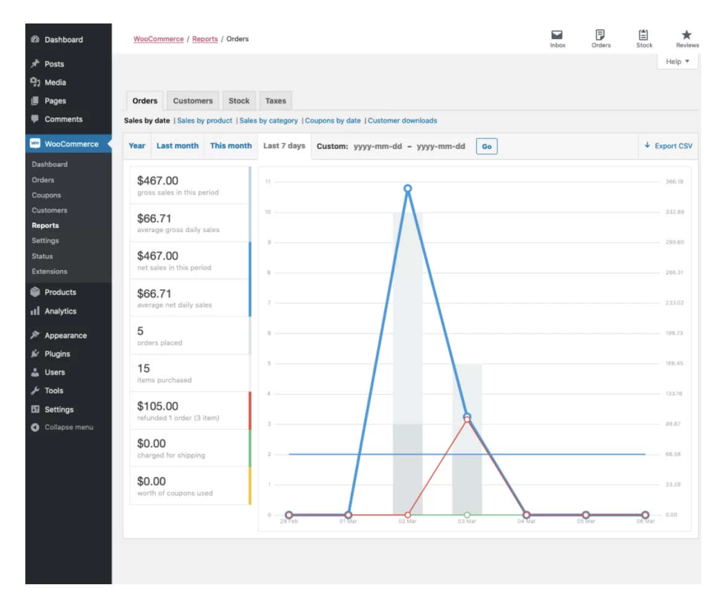Focus the custom start date field

click(378, 146)
